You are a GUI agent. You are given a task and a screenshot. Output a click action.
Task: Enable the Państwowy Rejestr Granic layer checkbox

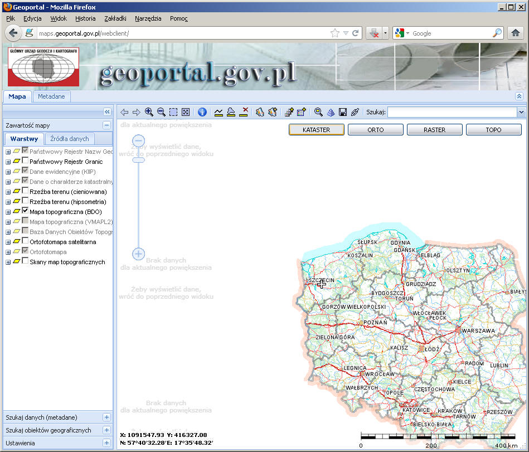[x=25, y=161]
